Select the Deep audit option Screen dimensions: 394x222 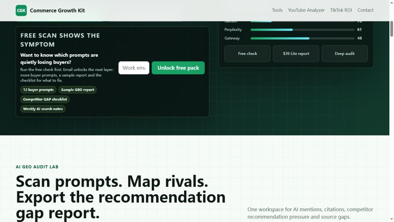pyautogui.click(x=345, y=54)
